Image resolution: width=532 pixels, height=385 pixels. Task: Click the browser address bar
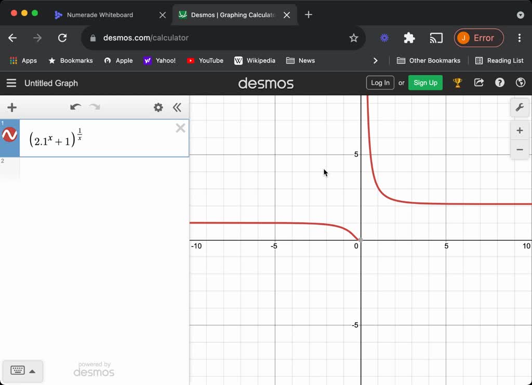(208, 38)
